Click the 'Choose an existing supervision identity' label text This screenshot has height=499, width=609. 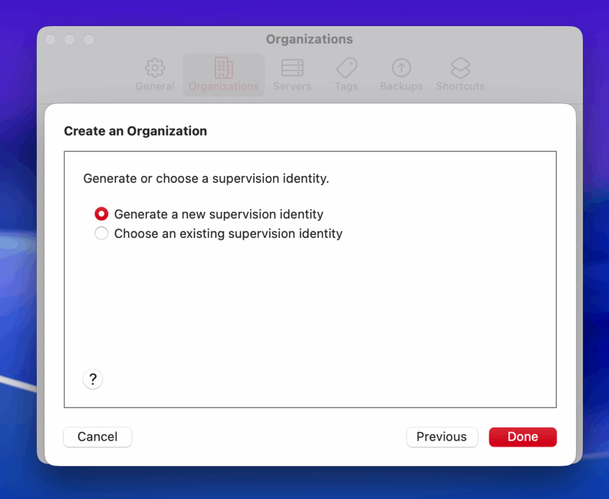click(x=228, y=234)
